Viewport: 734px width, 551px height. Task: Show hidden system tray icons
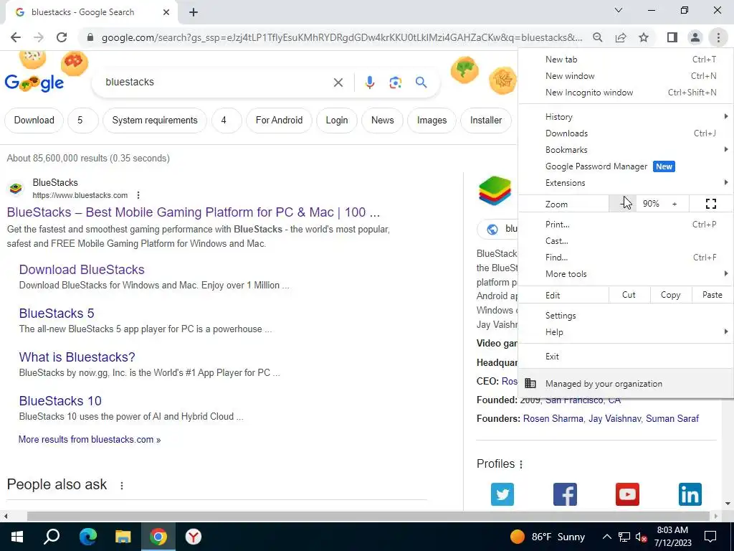pyautogui.click(x=606, y=537)
